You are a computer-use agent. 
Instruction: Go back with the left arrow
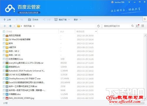click(5, 26)
